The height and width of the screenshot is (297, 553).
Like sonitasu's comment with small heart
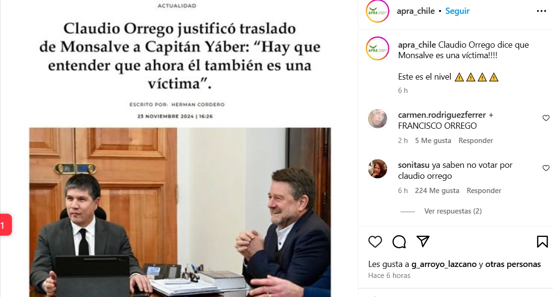tap(546, 168)
